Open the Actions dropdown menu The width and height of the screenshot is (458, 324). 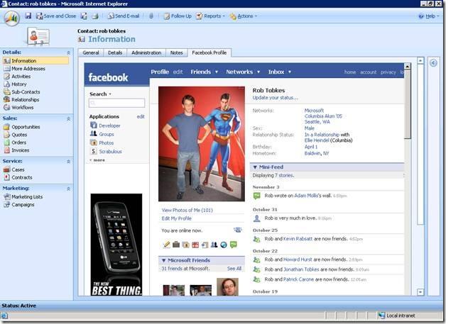tap(243, 16)
